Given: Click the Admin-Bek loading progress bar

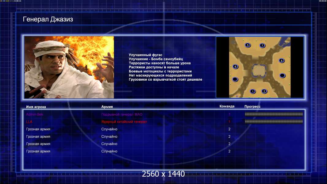Looking at the screenshot, I should pyautogui.click(x=274, y=114).
